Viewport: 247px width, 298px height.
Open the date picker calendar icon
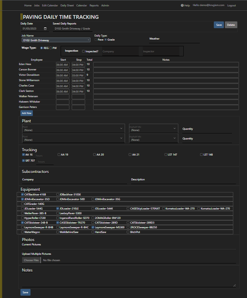45,29
